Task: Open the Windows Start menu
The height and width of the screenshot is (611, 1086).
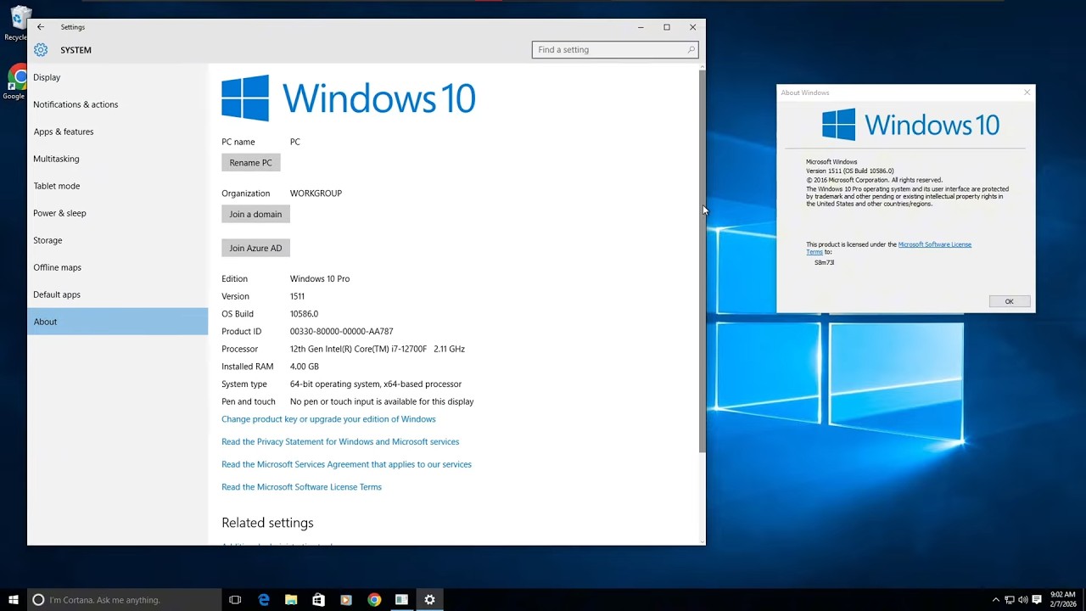Action: [14, 600]
